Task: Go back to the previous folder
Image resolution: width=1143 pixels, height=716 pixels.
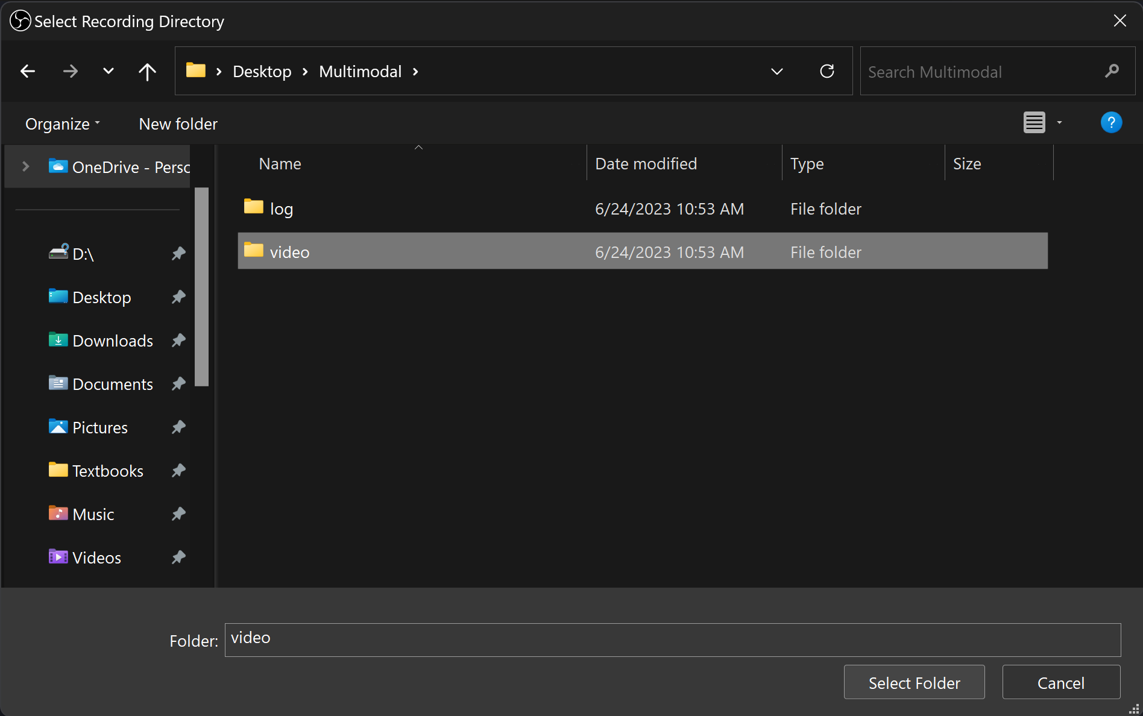Action: point(28,72)
